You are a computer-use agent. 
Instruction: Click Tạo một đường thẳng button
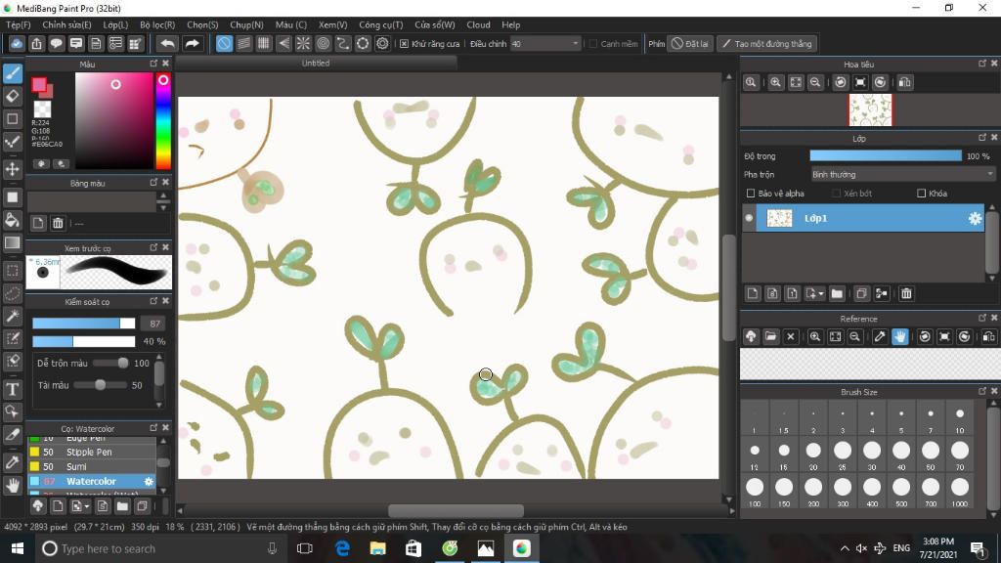[x=766, y=43]
